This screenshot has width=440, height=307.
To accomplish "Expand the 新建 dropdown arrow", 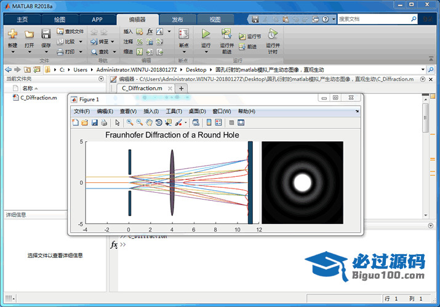I will pos(13,52).
